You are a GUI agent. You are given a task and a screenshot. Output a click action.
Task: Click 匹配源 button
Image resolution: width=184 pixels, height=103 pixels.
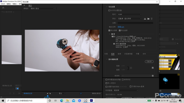(149, 61)
